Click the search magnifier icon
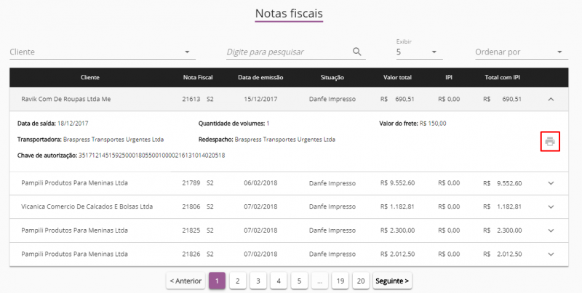The height and width of the screenshot is (293, 582). (x=356, y=52)
